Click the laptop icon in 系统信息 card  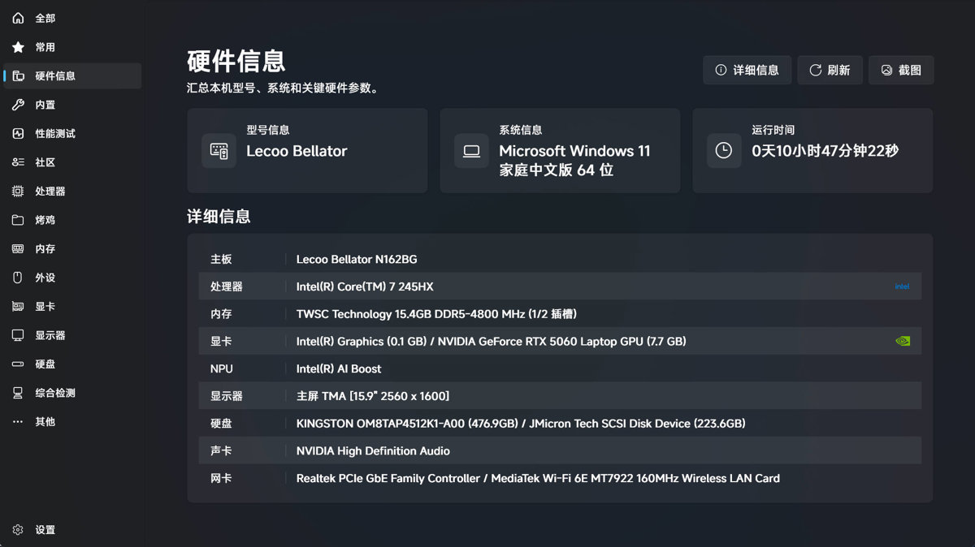pyautogui.click(x=471, y=151)
